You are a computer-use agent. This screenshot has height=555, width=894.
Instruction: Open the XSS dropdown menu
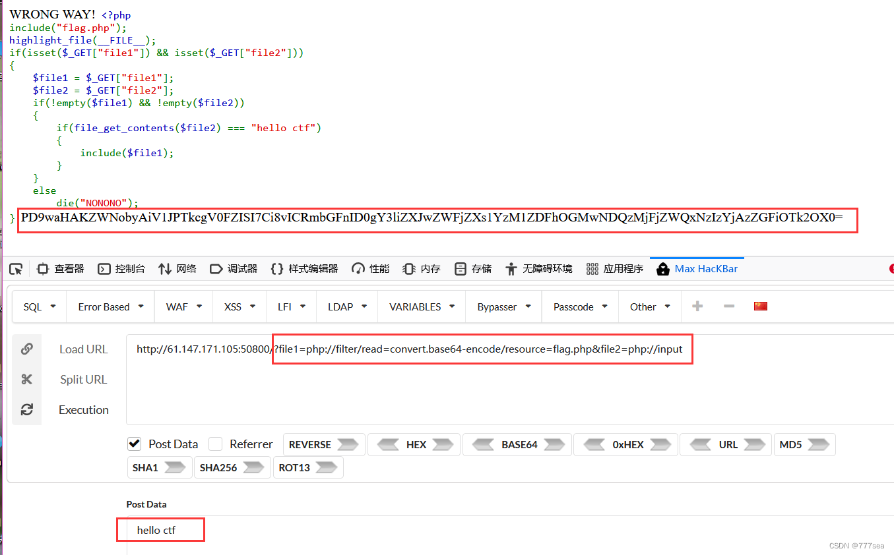[x=239, y=307]
